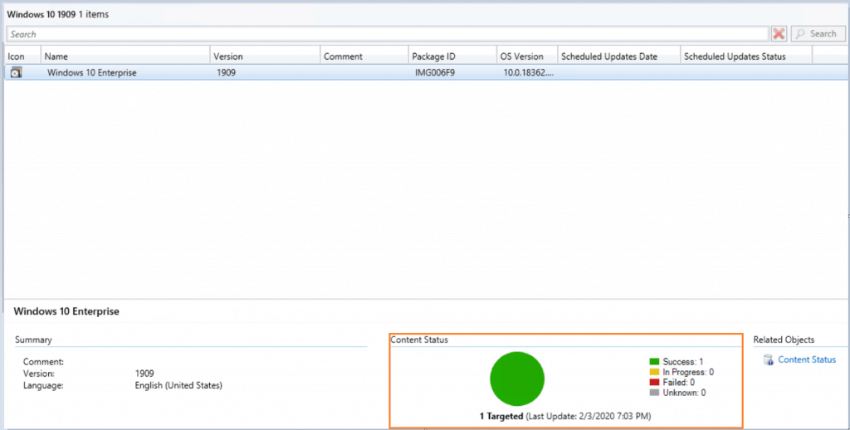The image size is (850, 430).
Task: Sort by the Icon column header
Action: pos(22,56)
